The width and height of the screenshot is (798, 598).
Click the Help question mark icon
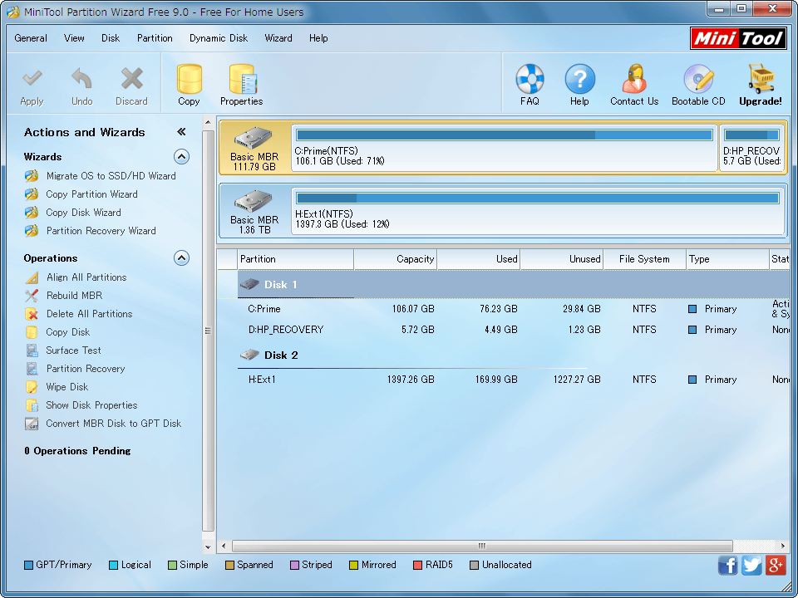click(579, 79)
